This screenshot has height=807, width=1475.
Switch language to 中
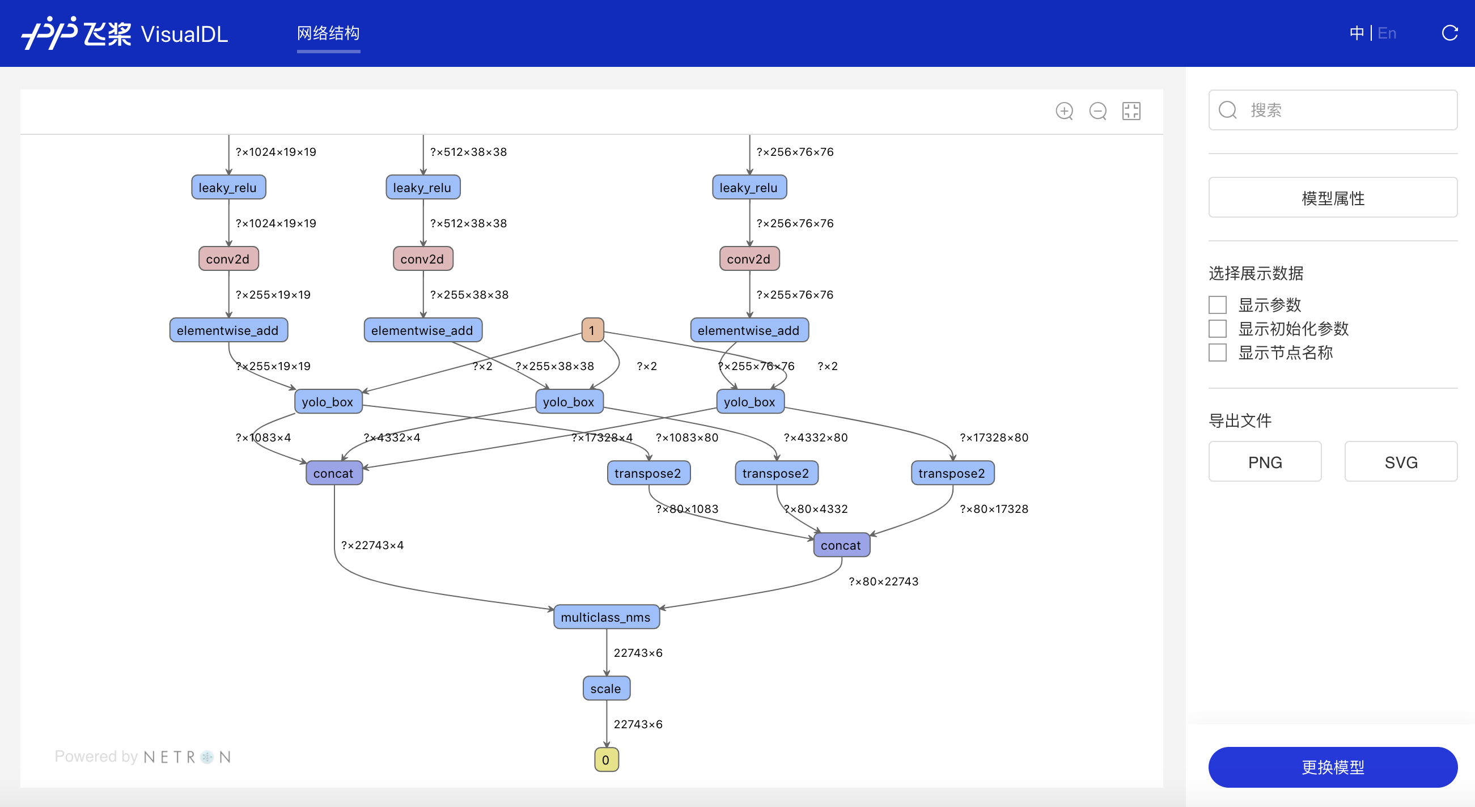click(x=1356, y=33)
